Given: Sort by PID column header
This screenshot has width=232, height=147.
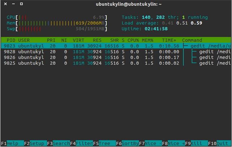Looking at the screenshot, I should click(11, 40).
